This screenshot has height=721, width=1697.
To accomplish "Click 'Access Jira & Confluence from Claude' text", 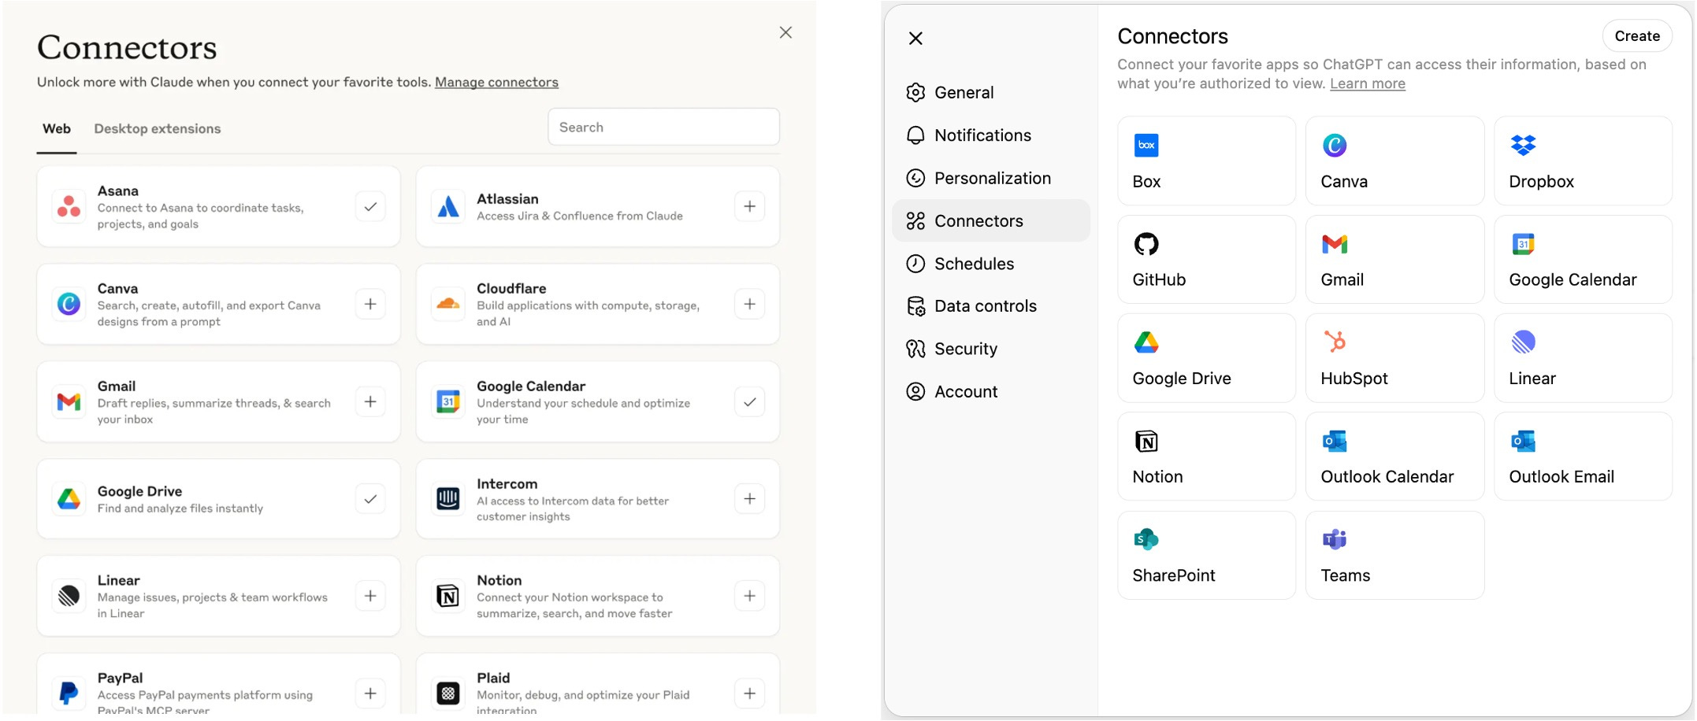I will [x=580, y=216].
